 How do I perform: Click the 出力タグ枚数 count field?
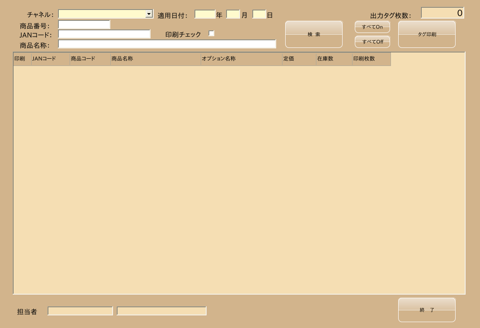pos(442,13)
